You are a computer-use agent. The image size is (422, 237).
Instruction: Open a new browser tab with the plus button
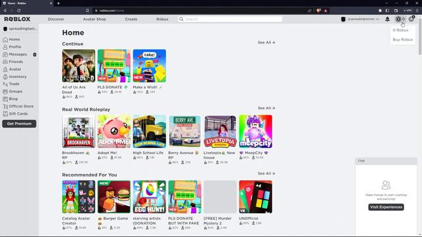(58, 3)
